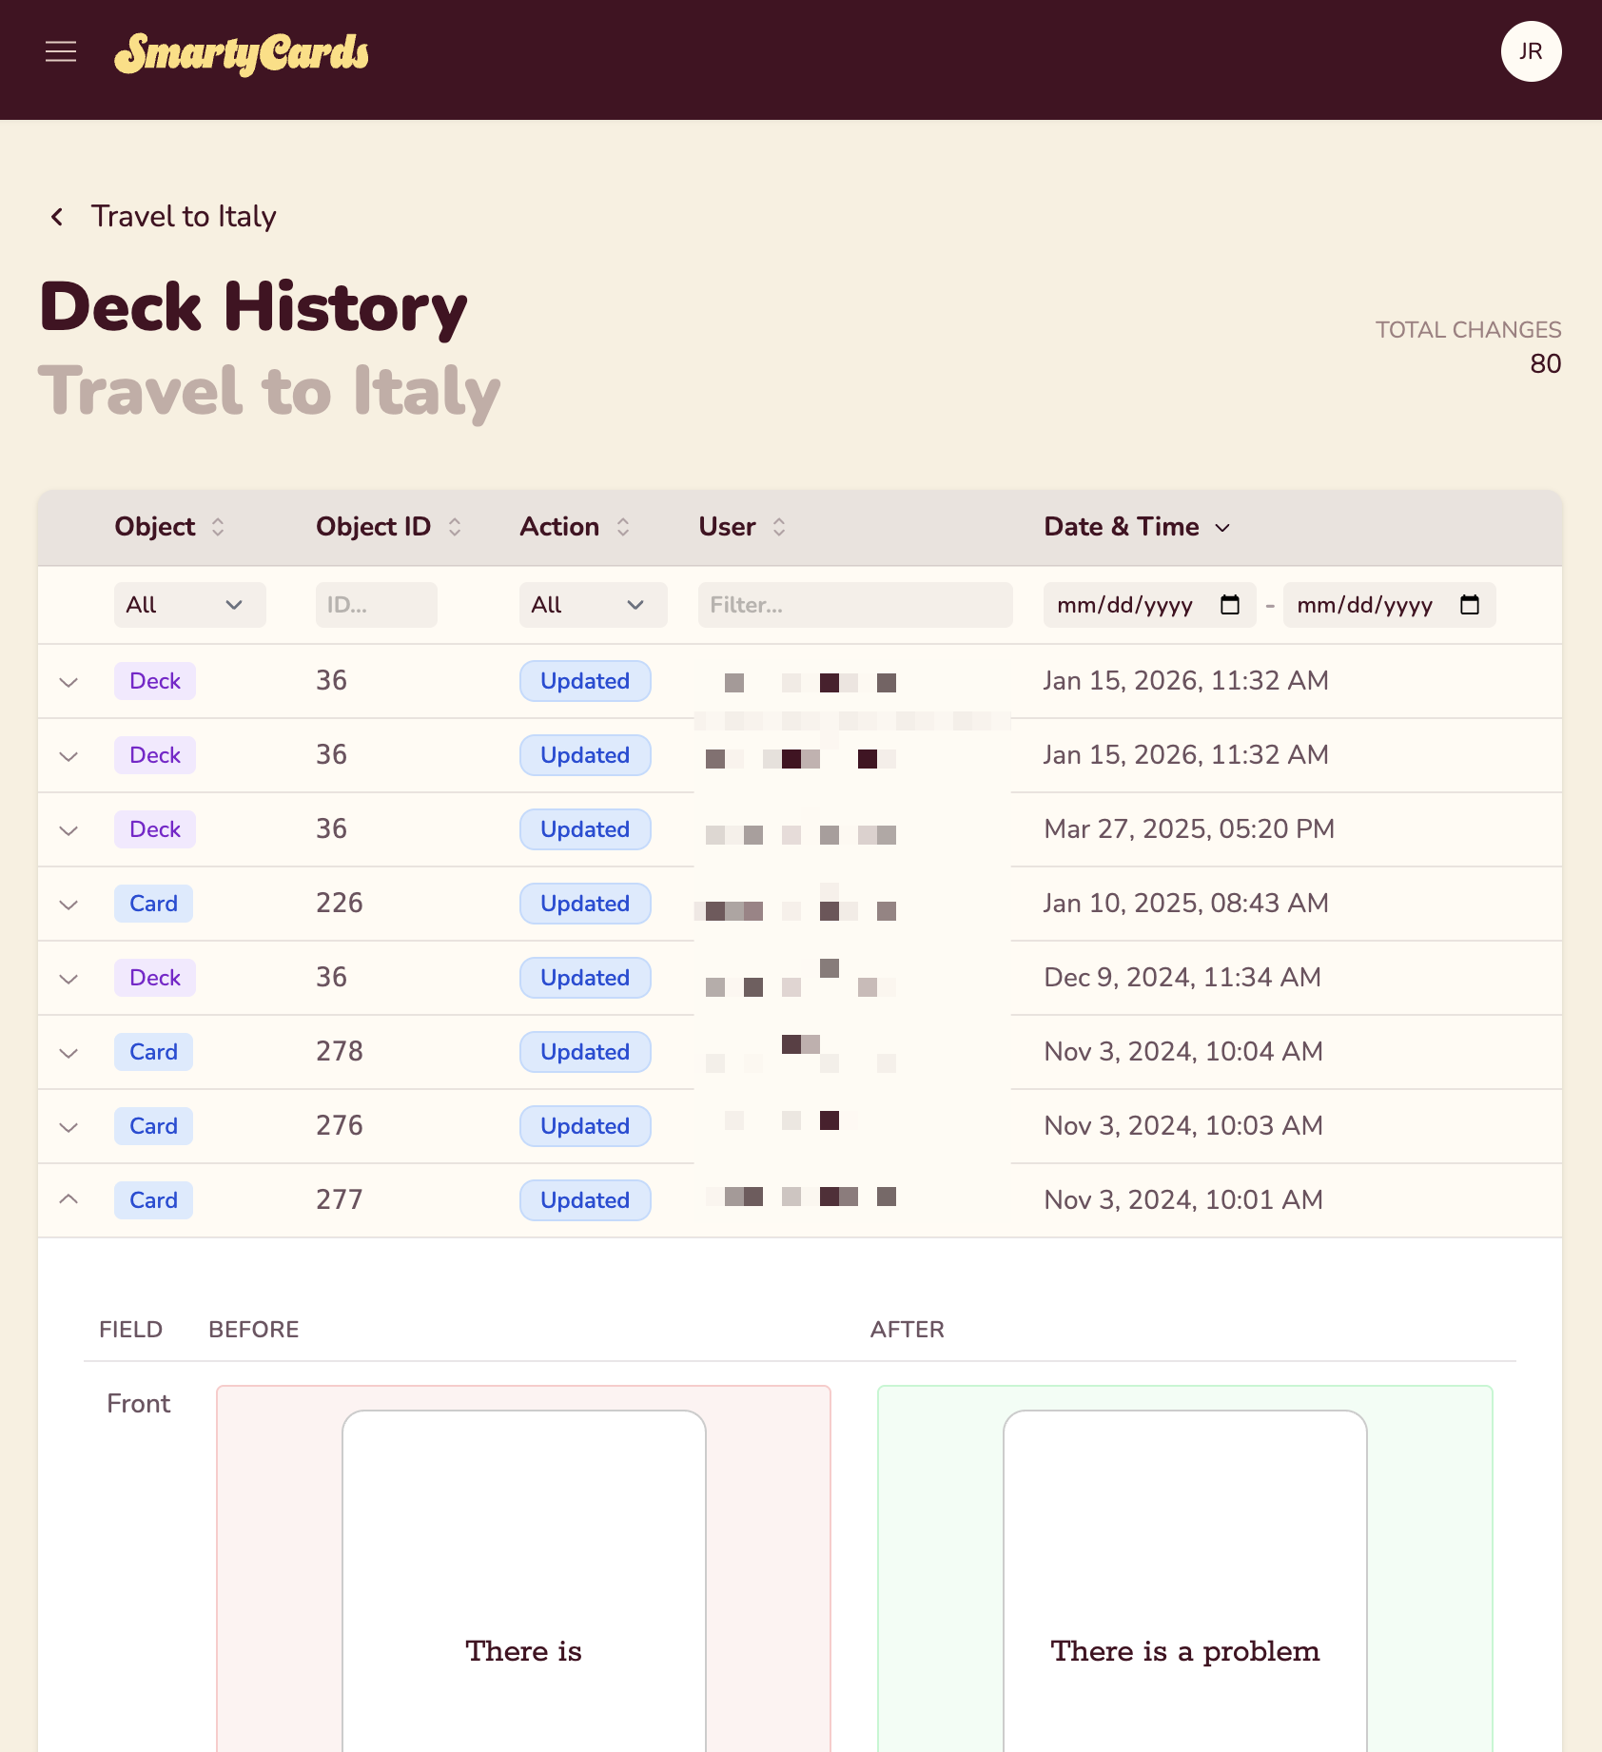Click the start date field

[x=1148, y=605]
